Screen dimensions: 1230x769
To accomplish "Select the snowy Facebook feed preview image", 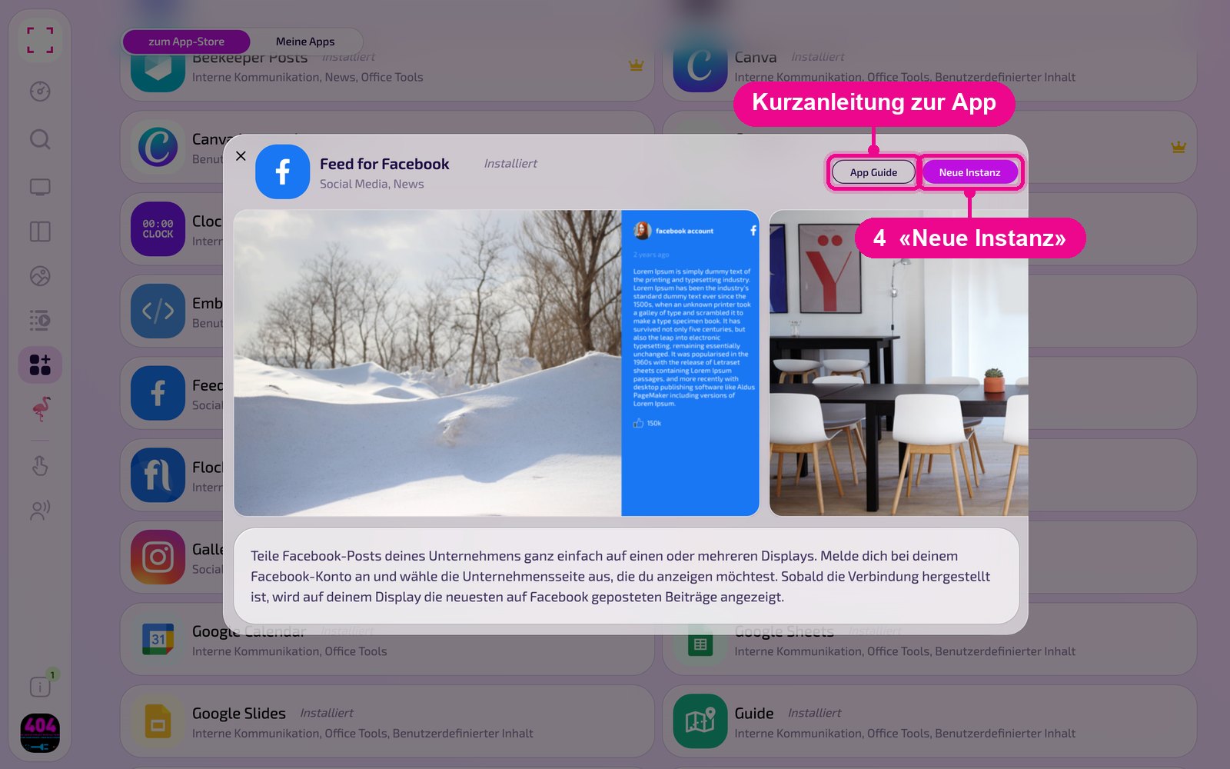I will (497, 363).
